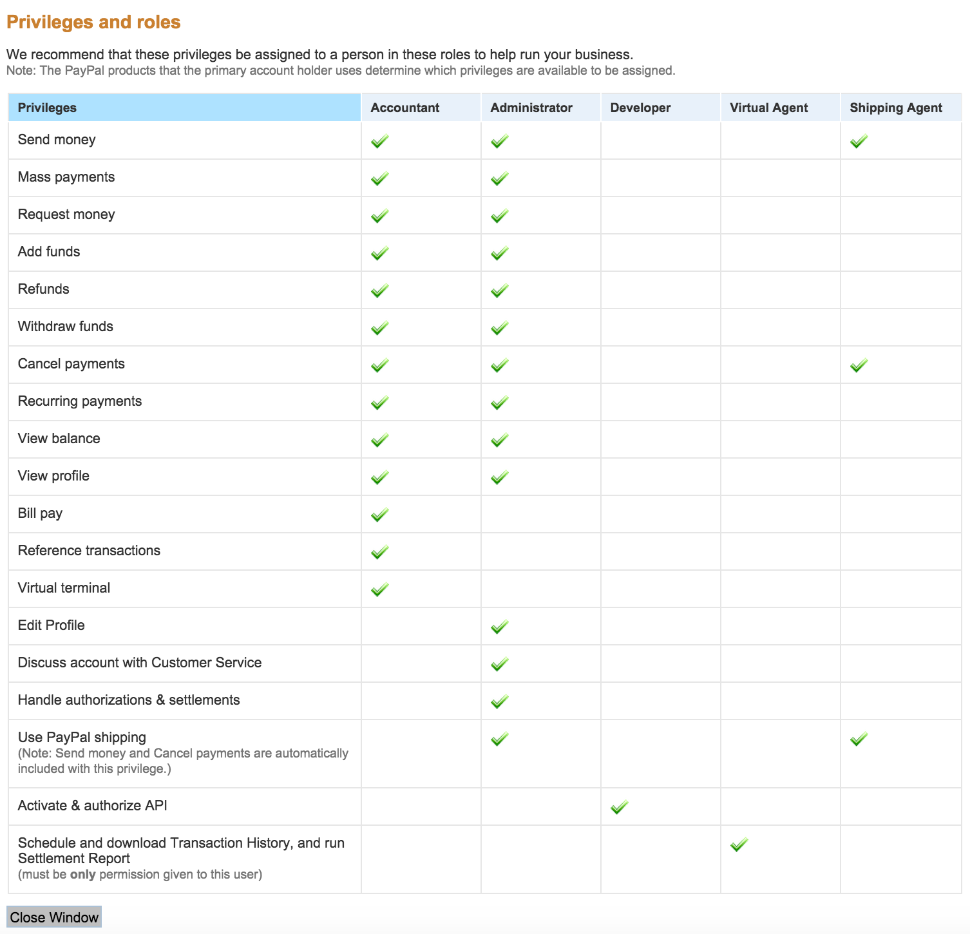Click Administrator checkmark for Mass payments
The image size is (970, 934).
click(500, 178)
